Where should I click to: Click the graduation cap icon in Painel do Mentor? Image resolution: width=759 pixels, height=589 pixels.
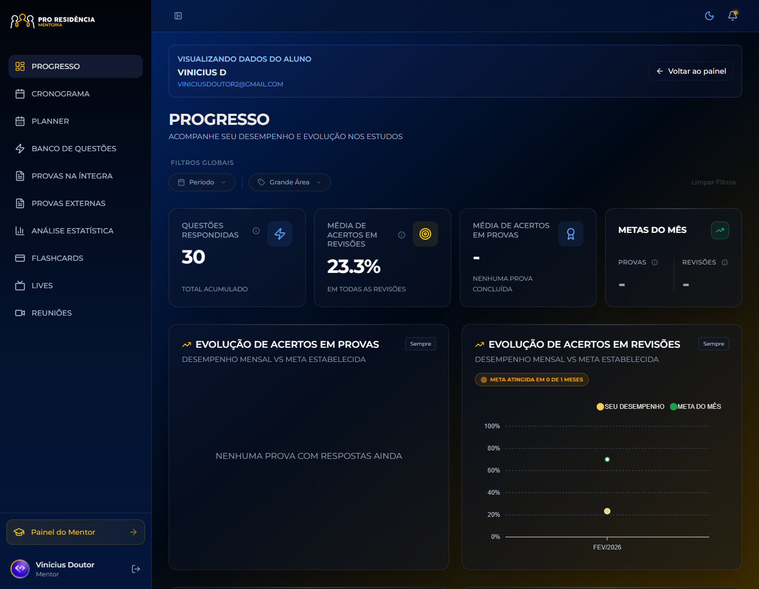20,532
